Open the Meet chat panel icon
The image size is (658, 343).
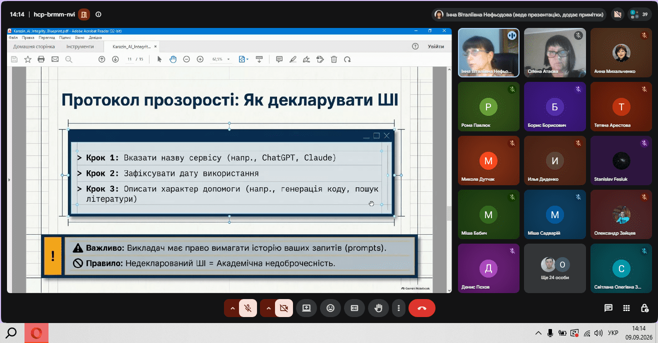click(608, 308)
